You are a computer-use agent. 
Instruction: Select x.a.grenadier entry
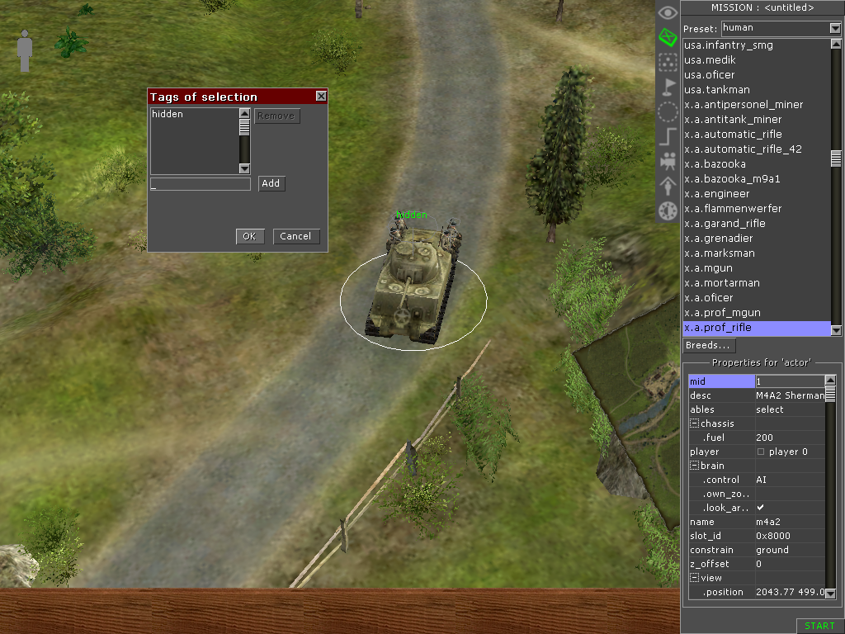(x=757, y=238)
